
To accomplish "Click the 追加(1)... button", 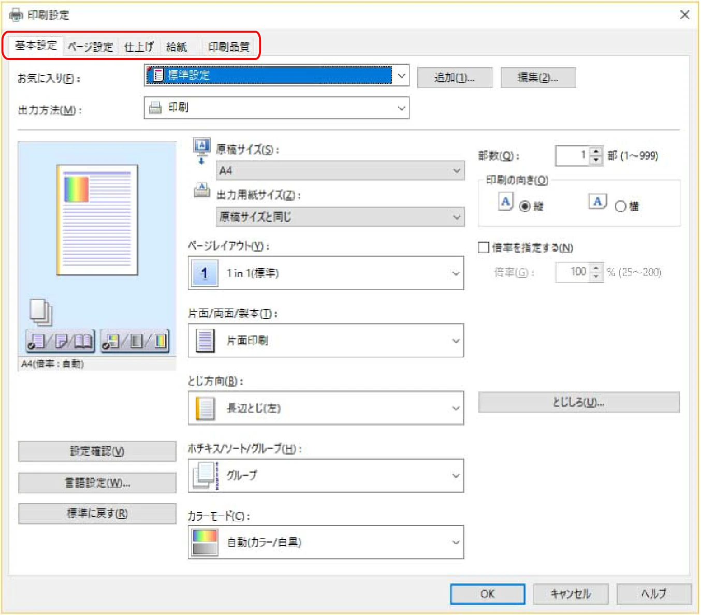I will tap(455, 78).
